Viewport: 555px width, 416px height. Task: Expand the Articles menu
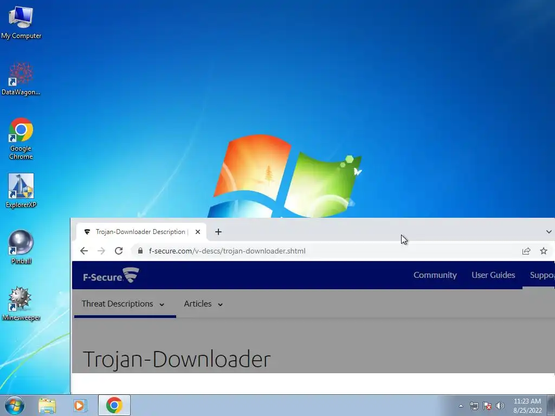click(x=203, y=304)
